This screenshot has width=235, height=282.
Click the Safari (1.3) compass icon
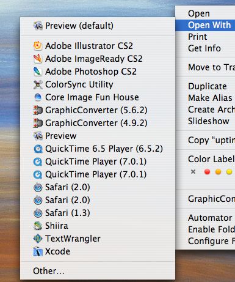point(38,213)
